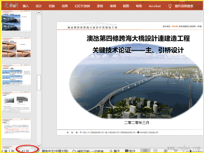Open the 插入 ribbon tab
Image resolution: width=204 pixels, height=153 pixels.
click(x=26, y=6)
